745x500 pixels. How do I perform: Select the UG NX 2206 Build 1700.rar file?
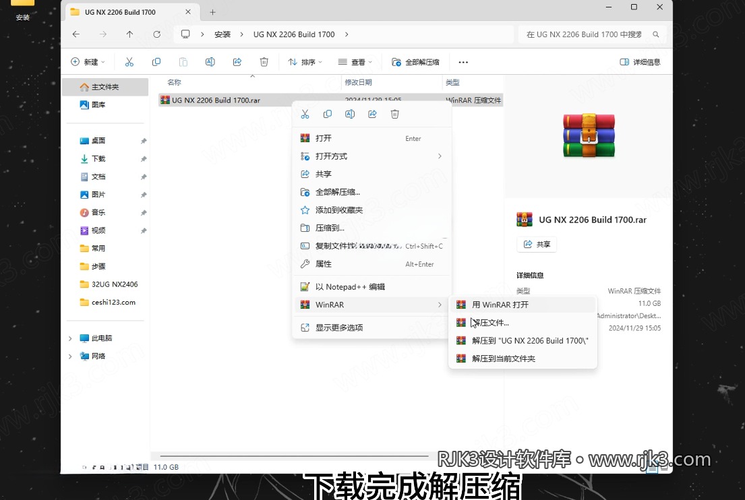pyautogui.click(x=330, y=100)
